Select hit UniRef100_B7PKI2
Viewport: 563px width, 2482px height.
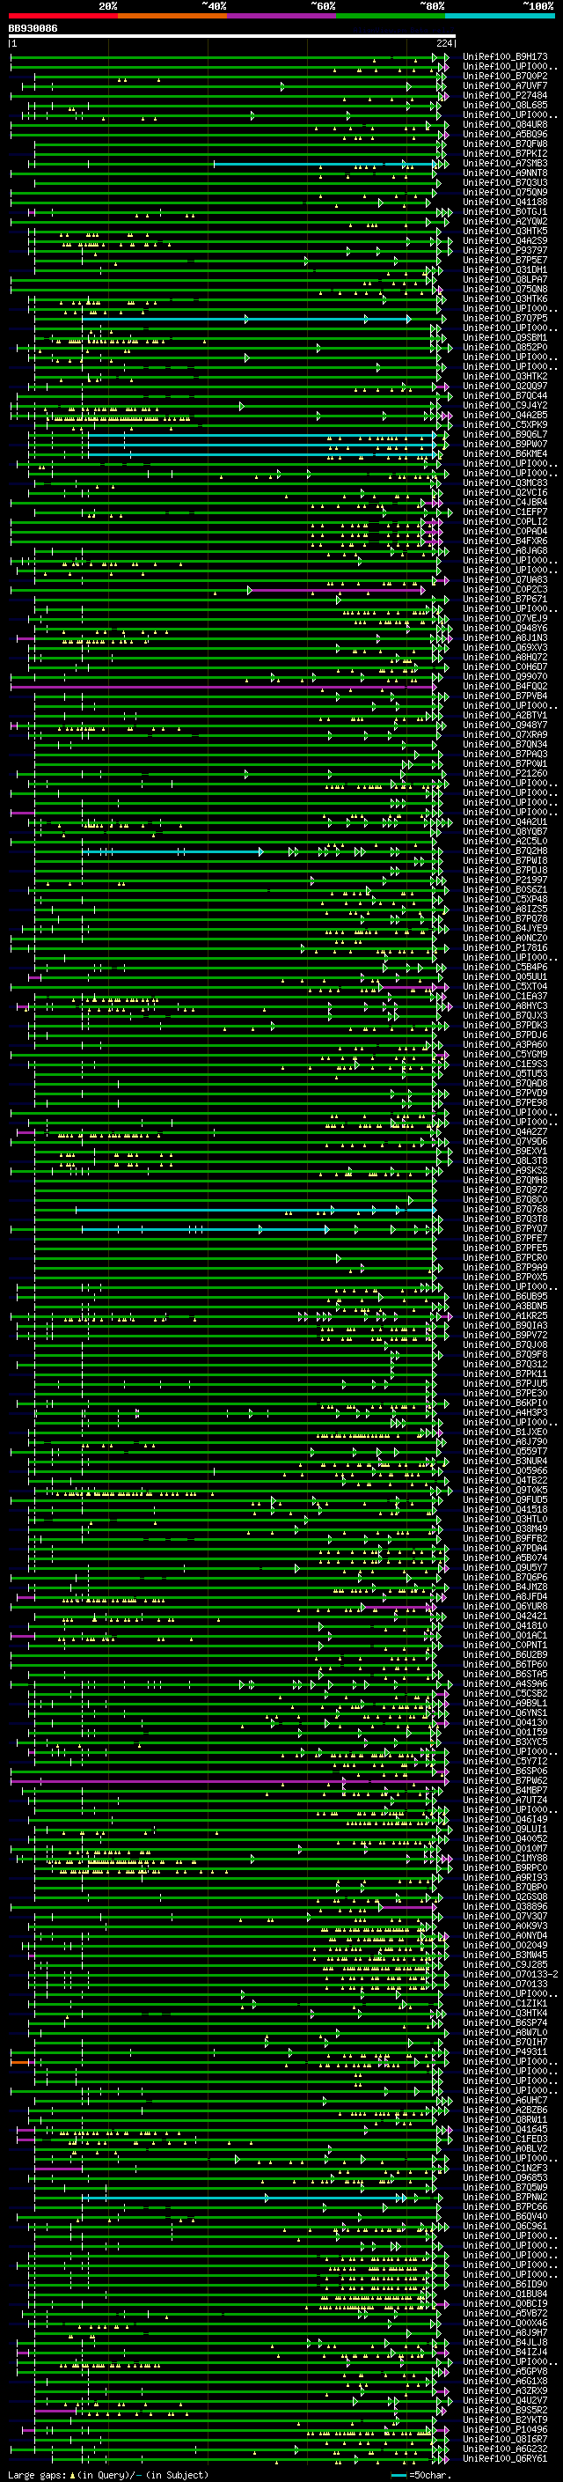[x=504, y=153]
